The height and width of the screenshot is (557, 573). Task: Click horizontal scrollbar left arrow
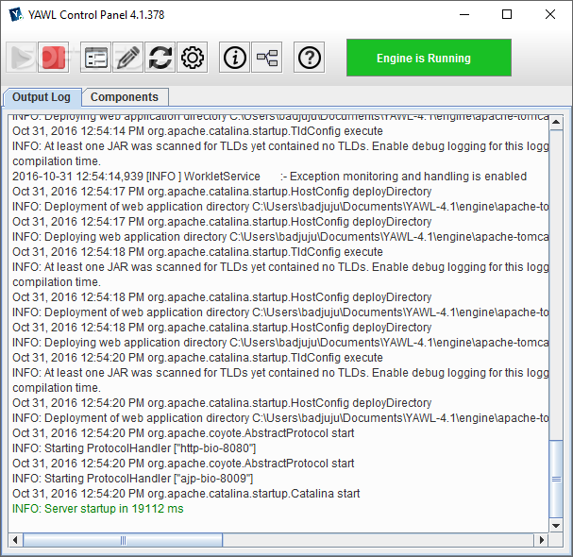tap(15, 539)
